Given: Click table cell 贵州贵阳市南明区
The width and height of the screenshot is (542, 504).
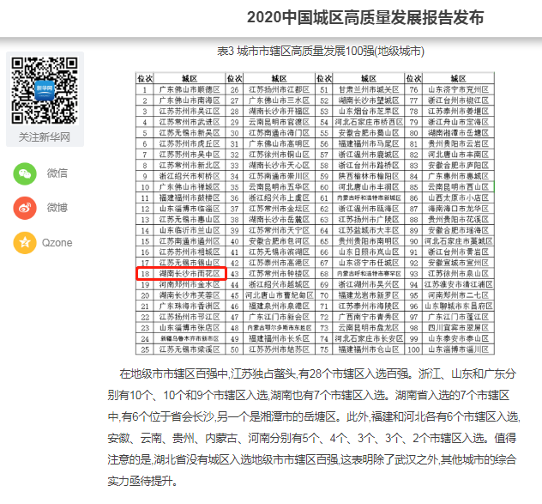Looking at the screenshot, I should [x=369, y=241].
